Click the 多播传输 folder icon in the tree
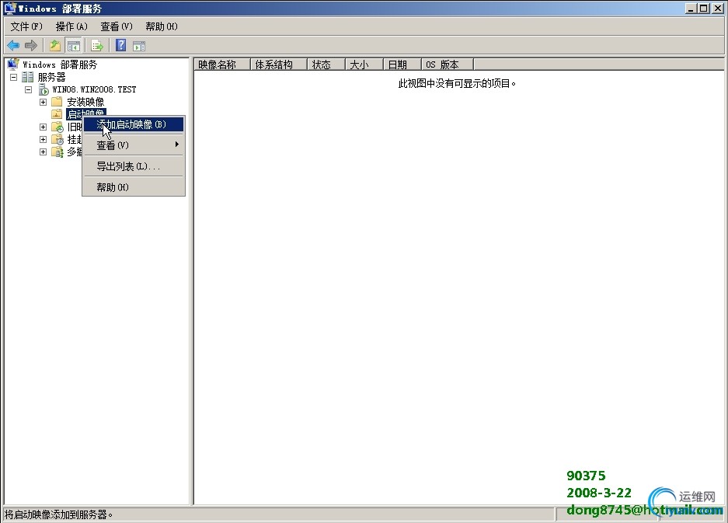Viewport: 728px width, 523px height. coord(57,152)
